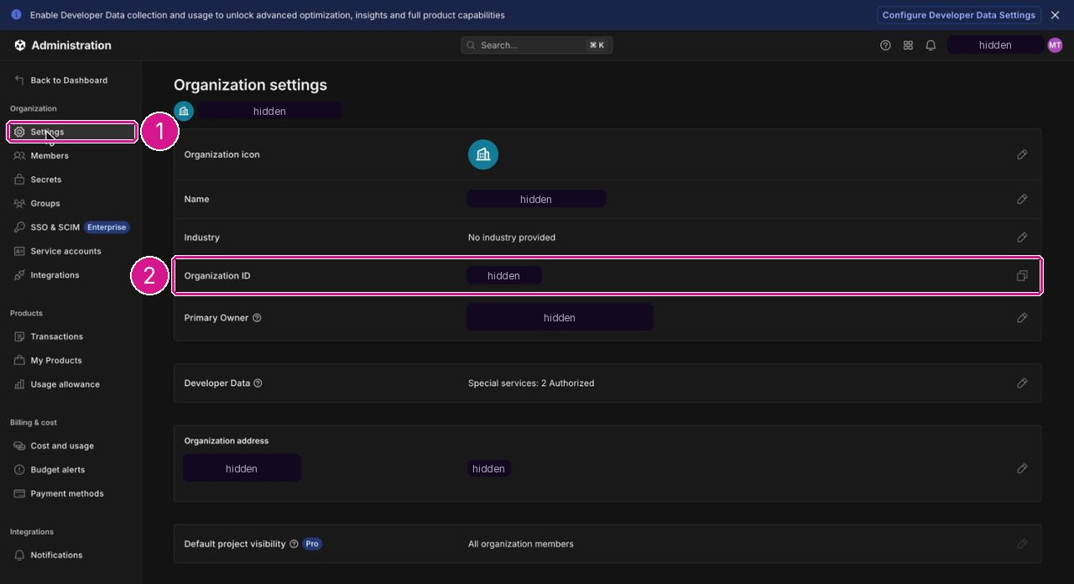This screenshot has width=1074, height=584.
Task: Click the Settings gear icon in sidebar
Action: coord(19,132)
